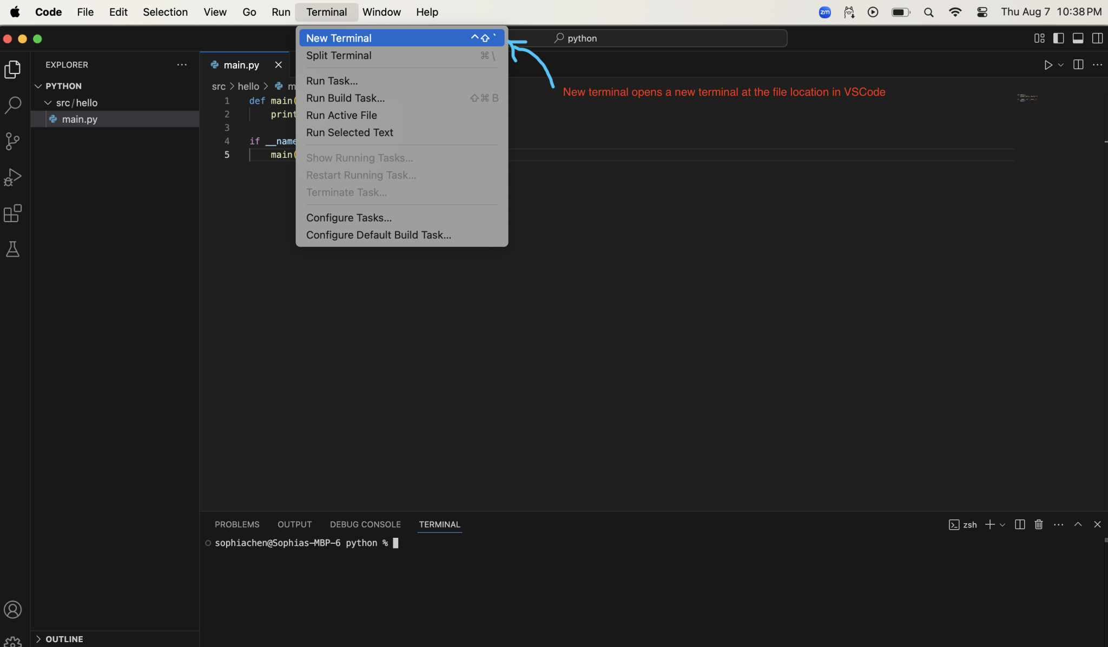Viewport: 1108px width, 647px height.
Task: Open the Search view in the activity bar
Action: point(12,105)
